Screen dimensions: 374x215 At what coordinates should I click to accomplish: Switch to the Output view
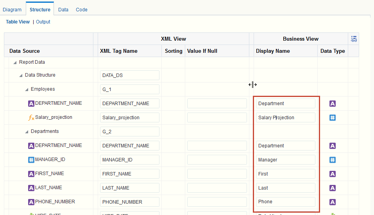pyautogui.click(x=43, y=22)
